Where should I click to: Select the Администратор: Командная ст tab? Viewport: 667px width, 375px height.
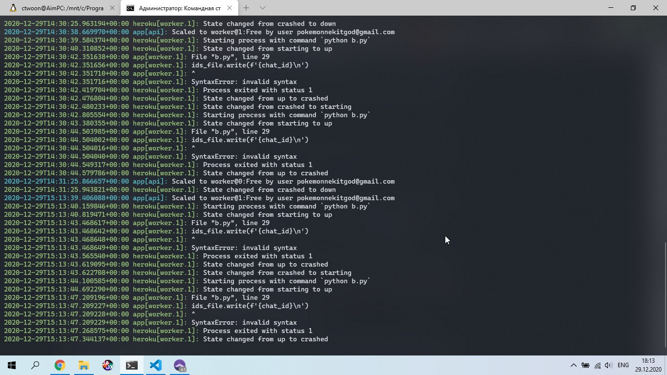(x=179, y=8)
